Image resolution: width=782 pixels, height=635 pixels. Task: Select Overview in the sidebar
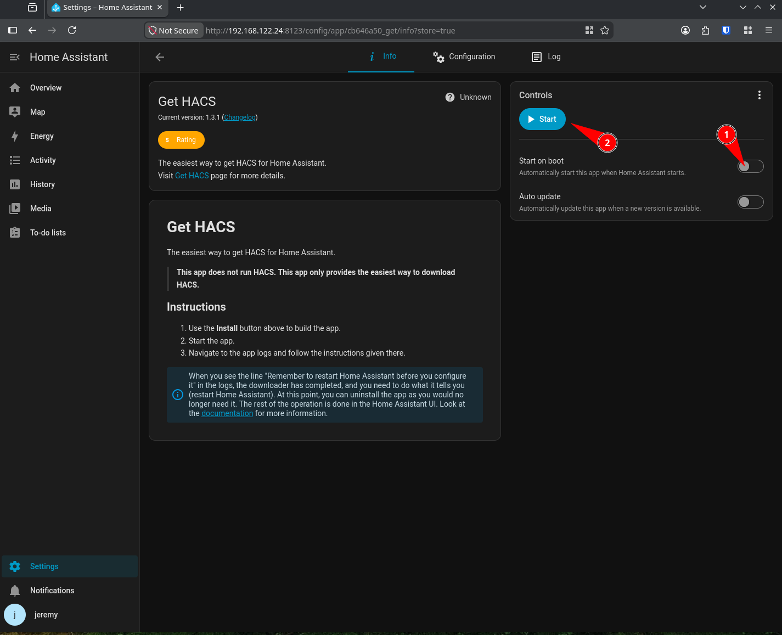(x=70, y=88)
